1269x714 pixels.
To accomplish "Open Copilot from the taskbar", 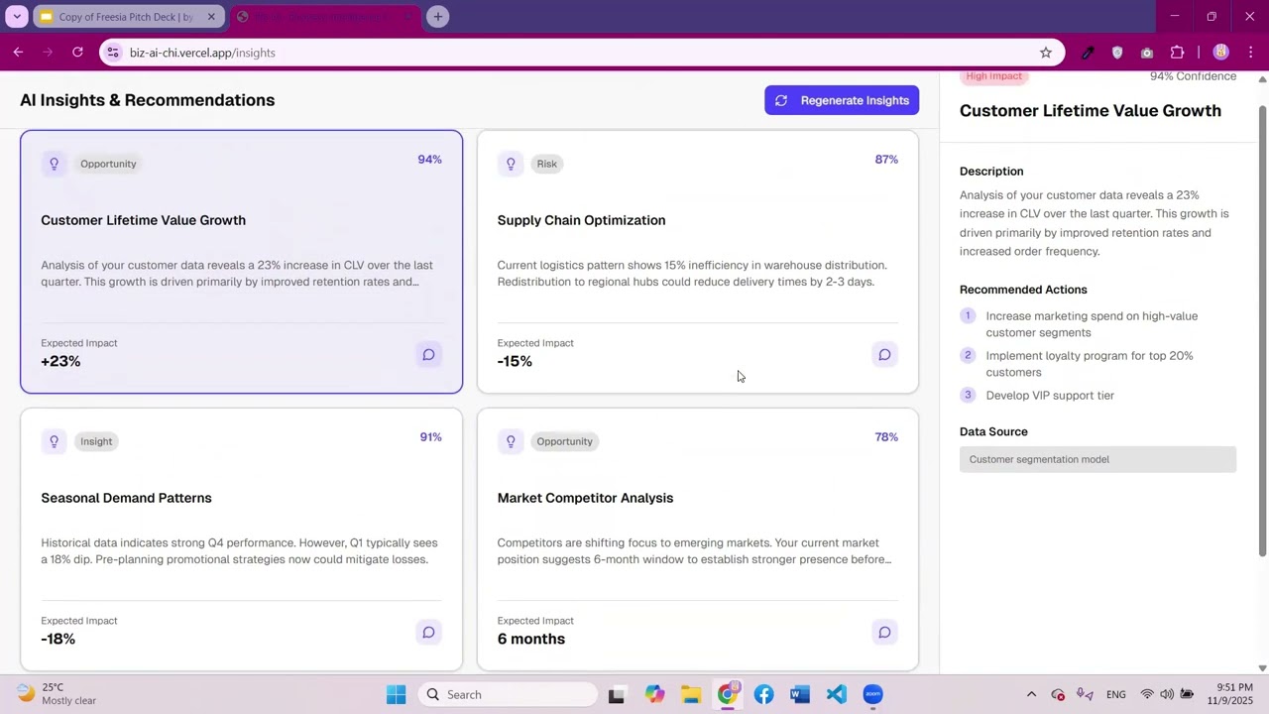I will pyautogui.click(x=654, y=694).
